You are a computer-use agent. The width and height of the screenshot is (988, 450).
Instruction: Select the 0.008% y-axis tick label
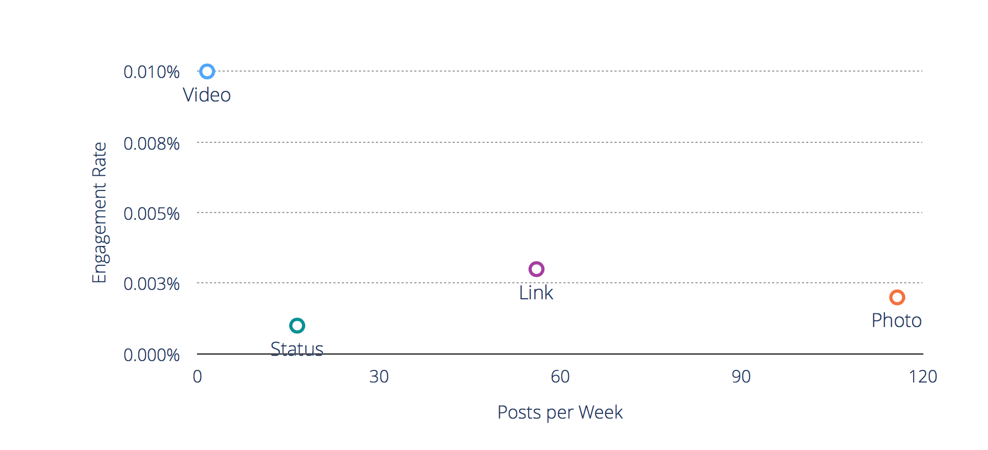point(151,143)
